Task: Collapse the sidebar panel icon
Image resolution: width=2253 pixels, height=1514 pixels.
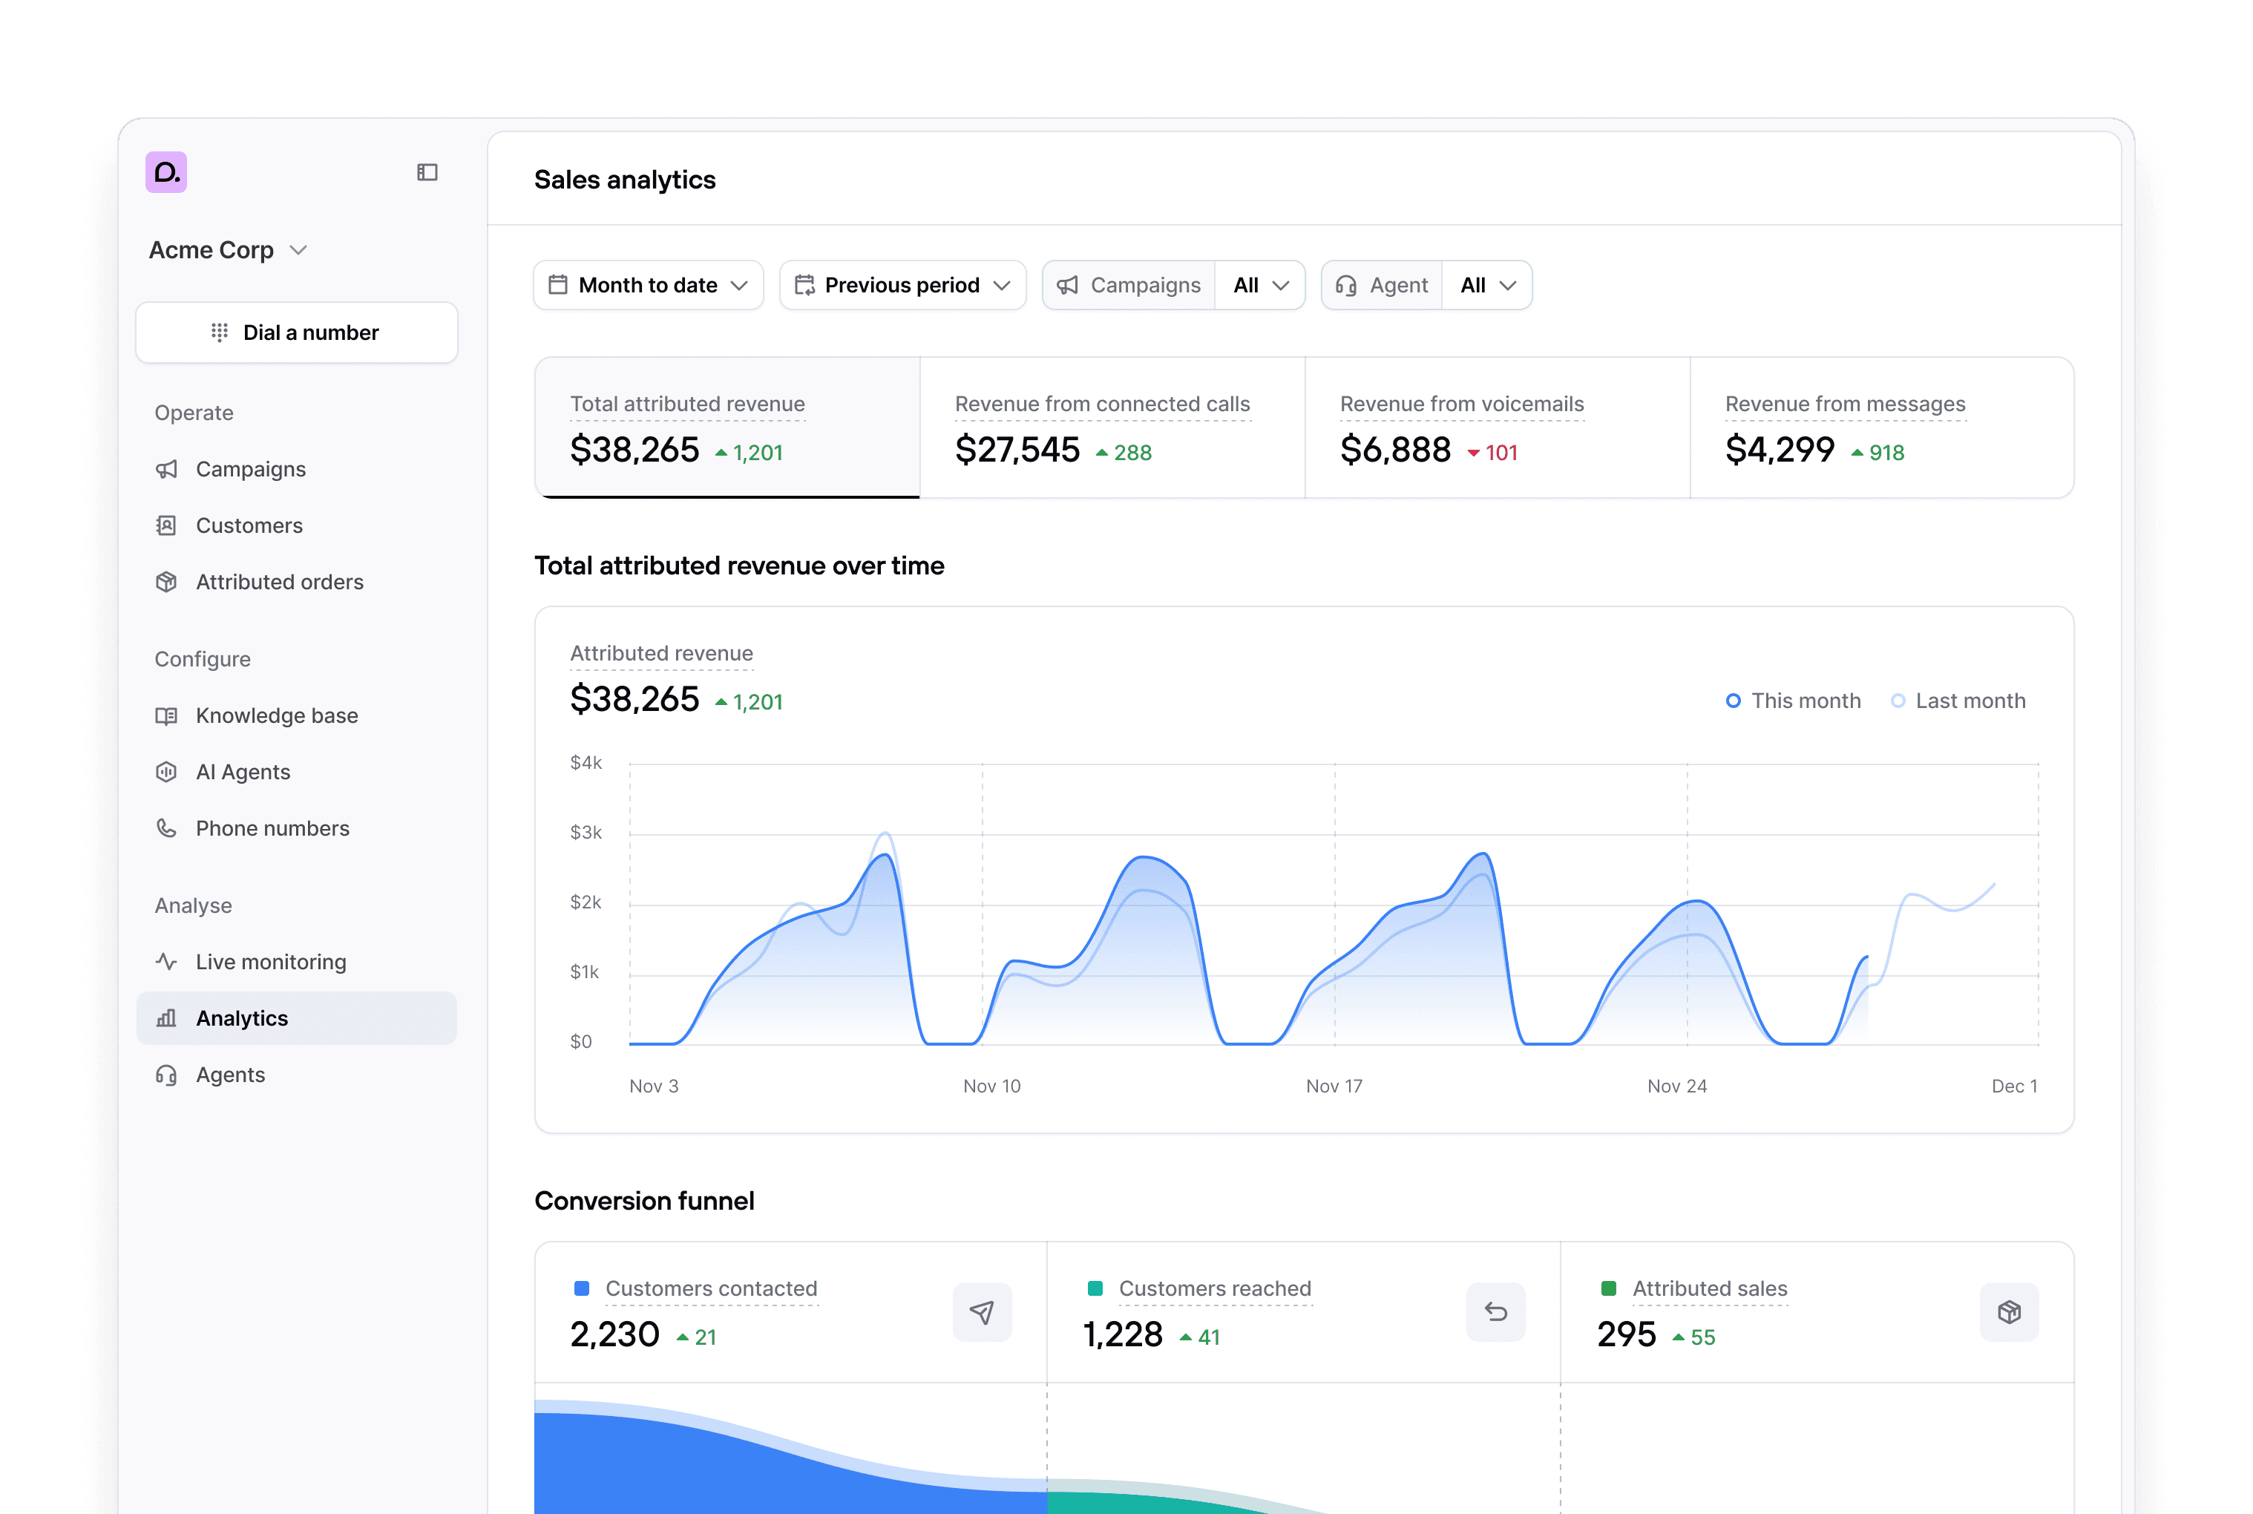Action: (x=427, y=172)
